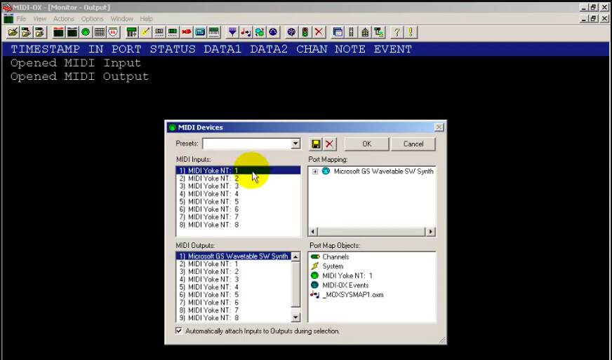Screen dimensions: 612x360
Task: Click the red X delete preset icon
Action: point(329,144)
